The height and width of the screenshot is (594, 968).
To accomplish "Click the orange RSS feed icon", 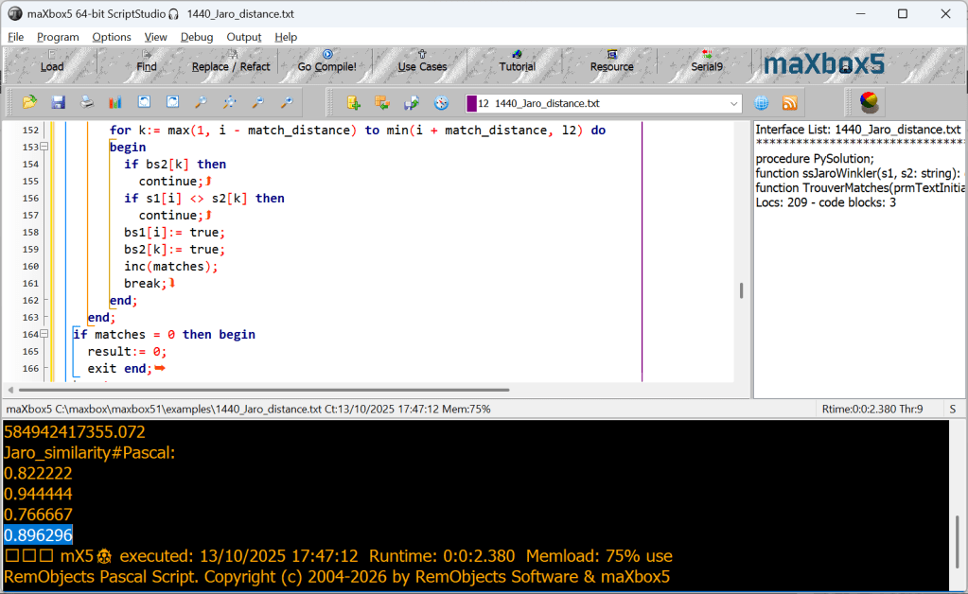I will (789, 103).
